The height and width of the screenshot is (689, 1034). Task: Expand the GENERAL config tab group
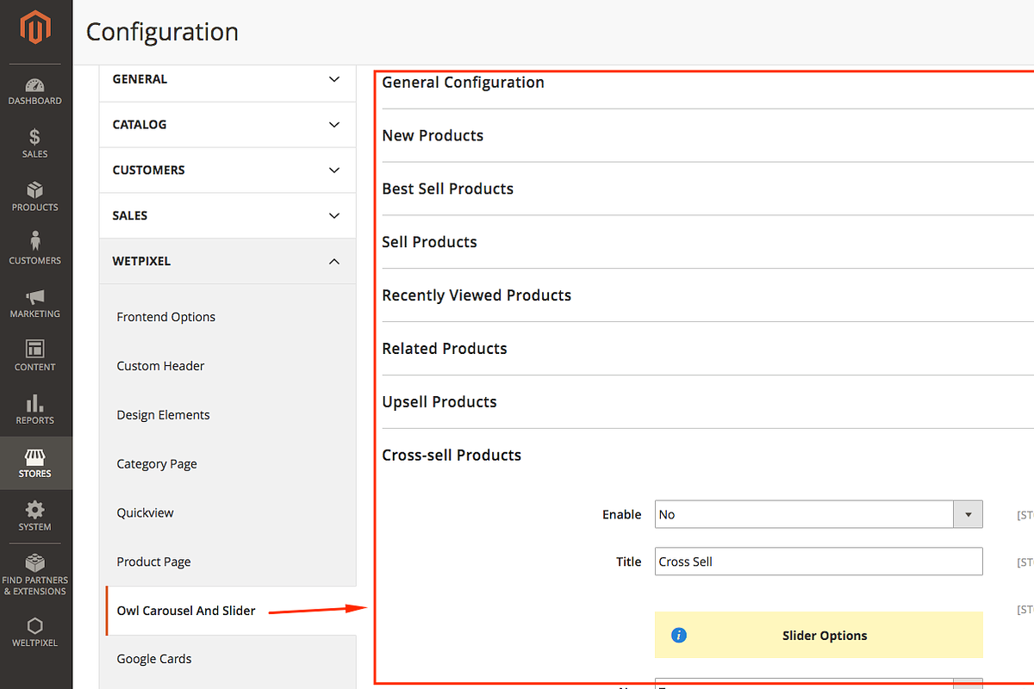coord(227,79)
